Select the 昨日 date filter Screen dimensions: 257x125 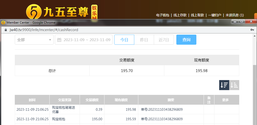144,40
